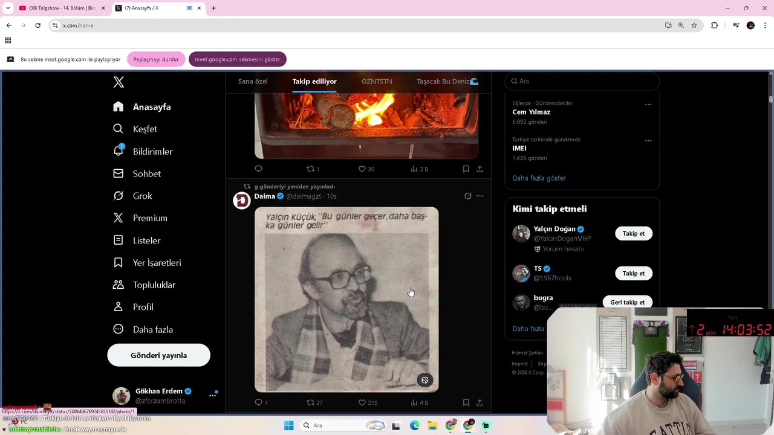The height and width of the screenshot is (435, 774).
Task: Open Yalçın Doğan profile avatar
Action: 521,233
